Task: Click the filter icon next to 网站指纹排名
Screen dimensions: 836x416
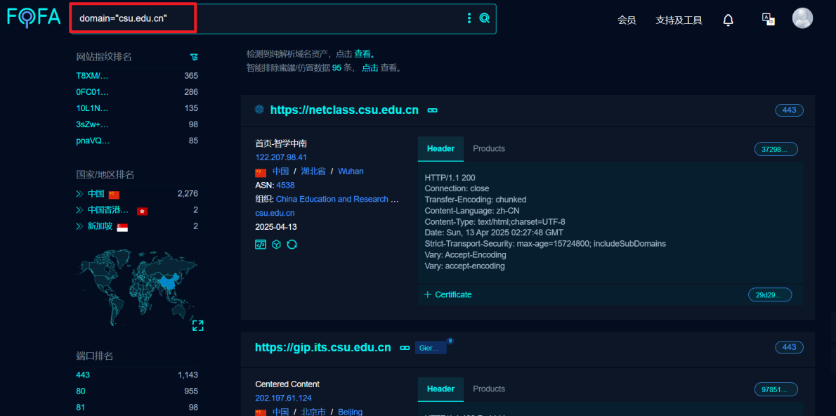Action: tap(194, 57)
